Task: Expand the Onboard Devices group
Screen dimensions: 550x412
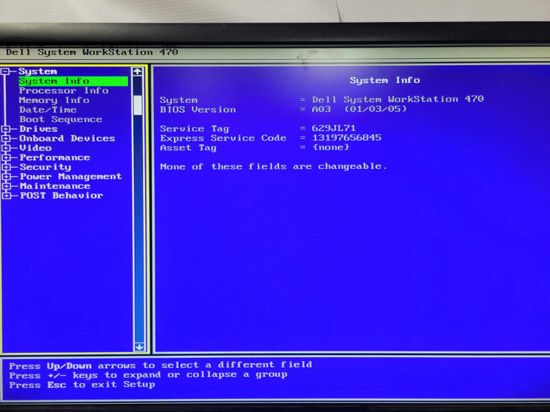Action: [6, 139]
